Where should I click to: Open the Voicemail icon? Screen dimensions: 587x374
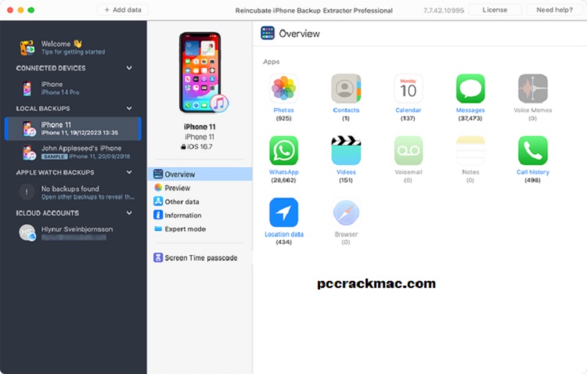click(408, 150)
